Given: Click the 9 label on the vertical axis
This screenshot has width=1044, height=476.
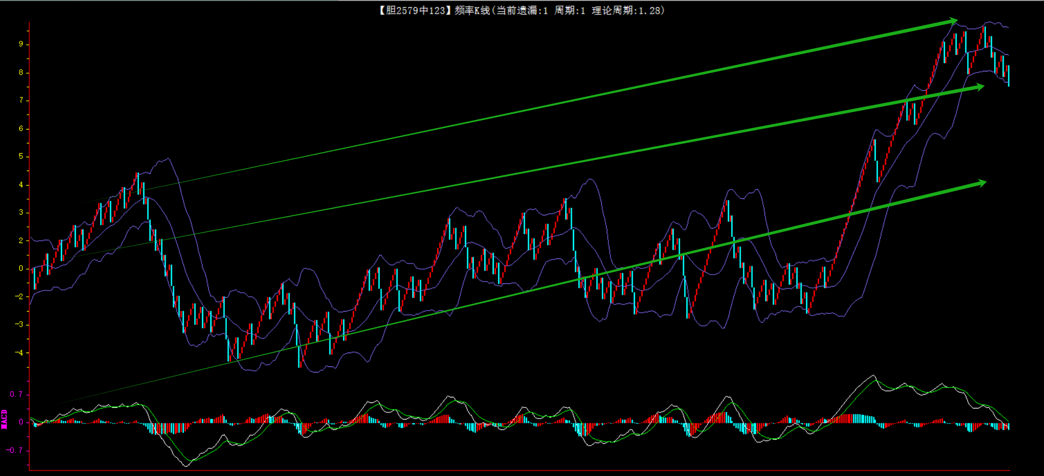Looking at the screenshot, I should coord(21,44).
